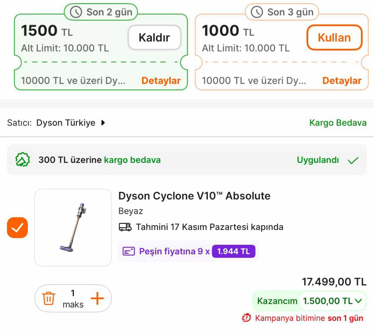Tap the clock icon on Son 2 gün
Viewport: 374px width, 333px height.
[76, 12]
